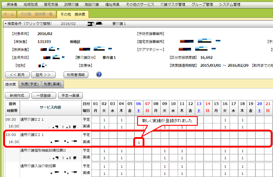Click the 新規作成 button

[17, 95]
